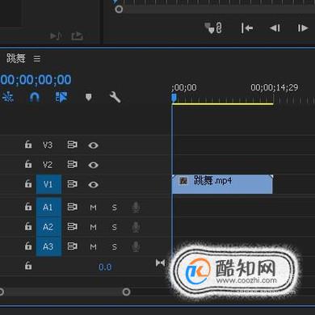Click the master track 0.0 volume value
Viewport: 315px width, 315px height.
tap(105, 267)
